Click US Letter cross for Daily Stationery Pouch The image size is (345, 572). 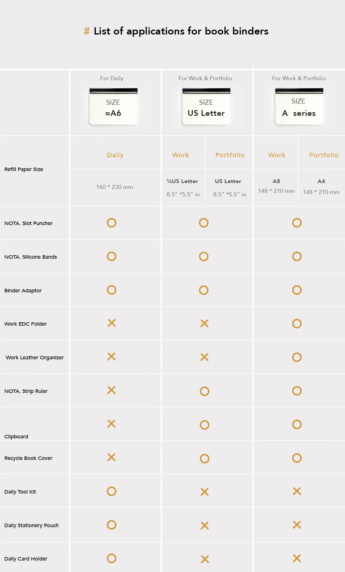[204, 525]
